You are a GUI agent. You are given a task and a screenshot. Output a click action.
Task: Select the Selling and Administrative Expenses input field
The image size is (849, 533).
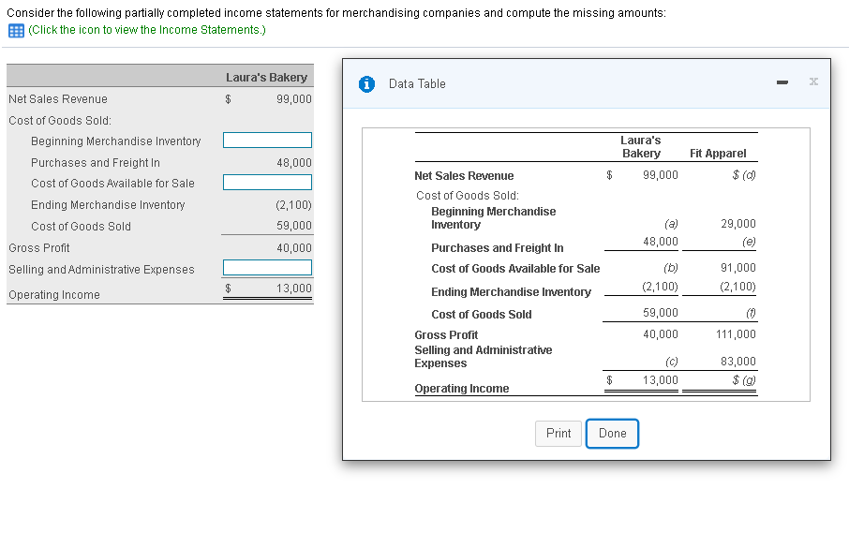click(267, 267)
